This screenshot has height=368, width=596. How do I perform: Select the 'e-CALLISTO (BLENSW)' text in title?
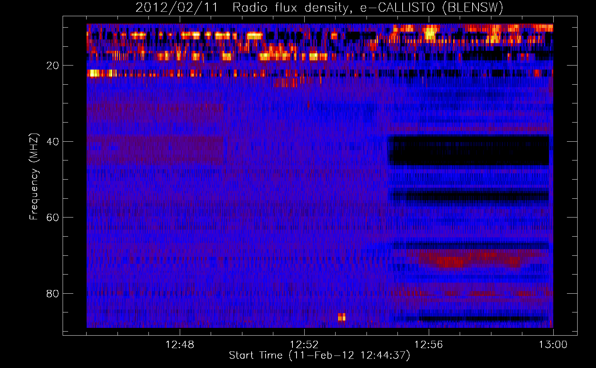click(x=432, y=8)
